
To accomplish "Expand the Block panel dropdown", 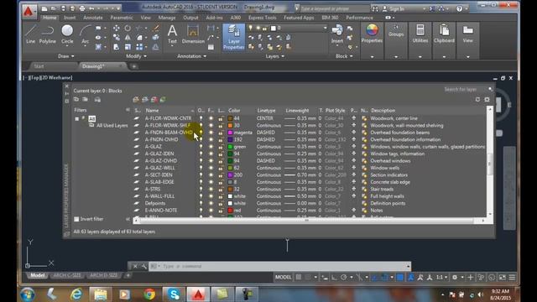I will click(x=344, y=56).
